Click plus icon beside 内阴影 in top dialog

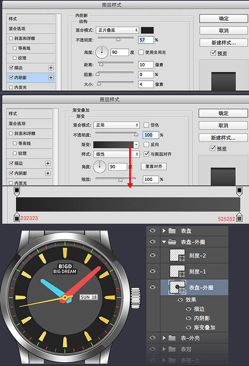pyautogui.click(x=51, y=78)
